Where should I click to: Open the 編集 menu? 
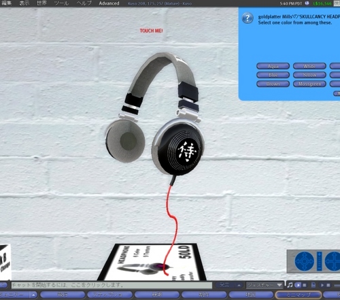tap(7, 3)
